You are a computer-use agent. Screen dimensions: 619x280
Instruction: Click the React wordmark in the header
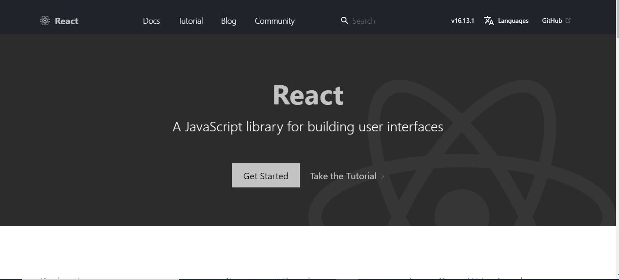tap(67, 21)
